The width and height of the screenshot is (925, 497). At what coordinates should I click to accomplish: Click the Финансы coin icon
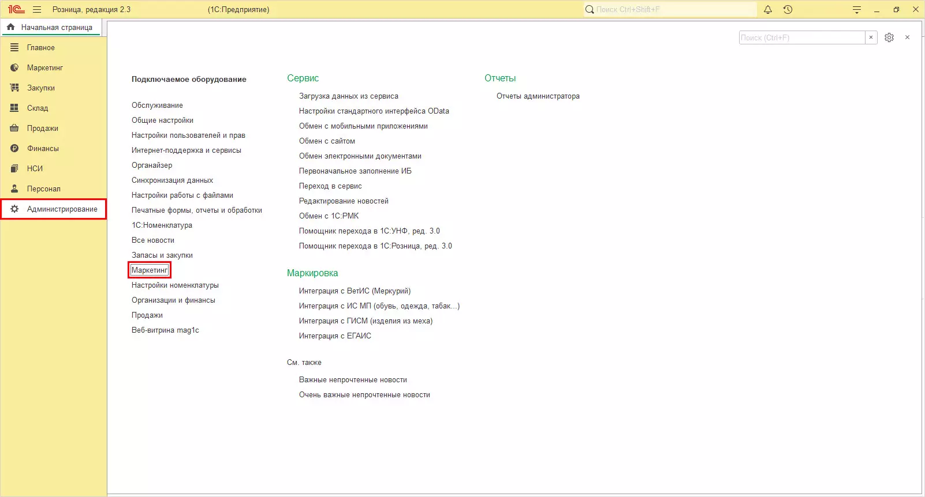(x=14, y=148)
